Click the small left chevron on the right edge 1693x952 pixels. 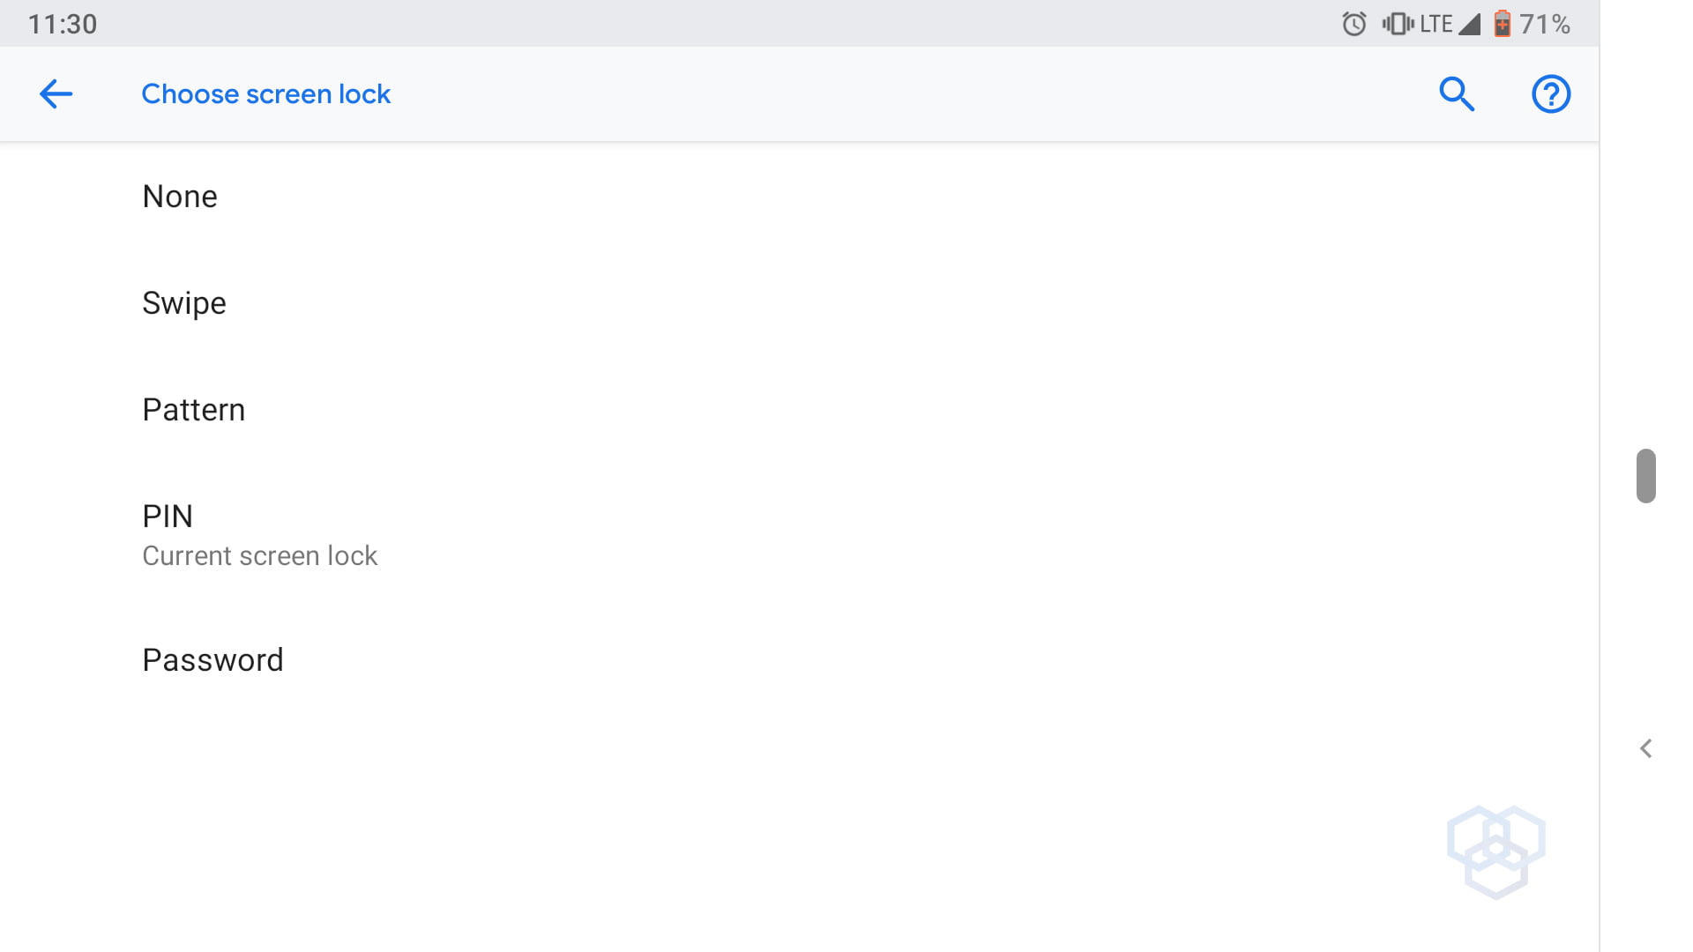point(1645,748)
